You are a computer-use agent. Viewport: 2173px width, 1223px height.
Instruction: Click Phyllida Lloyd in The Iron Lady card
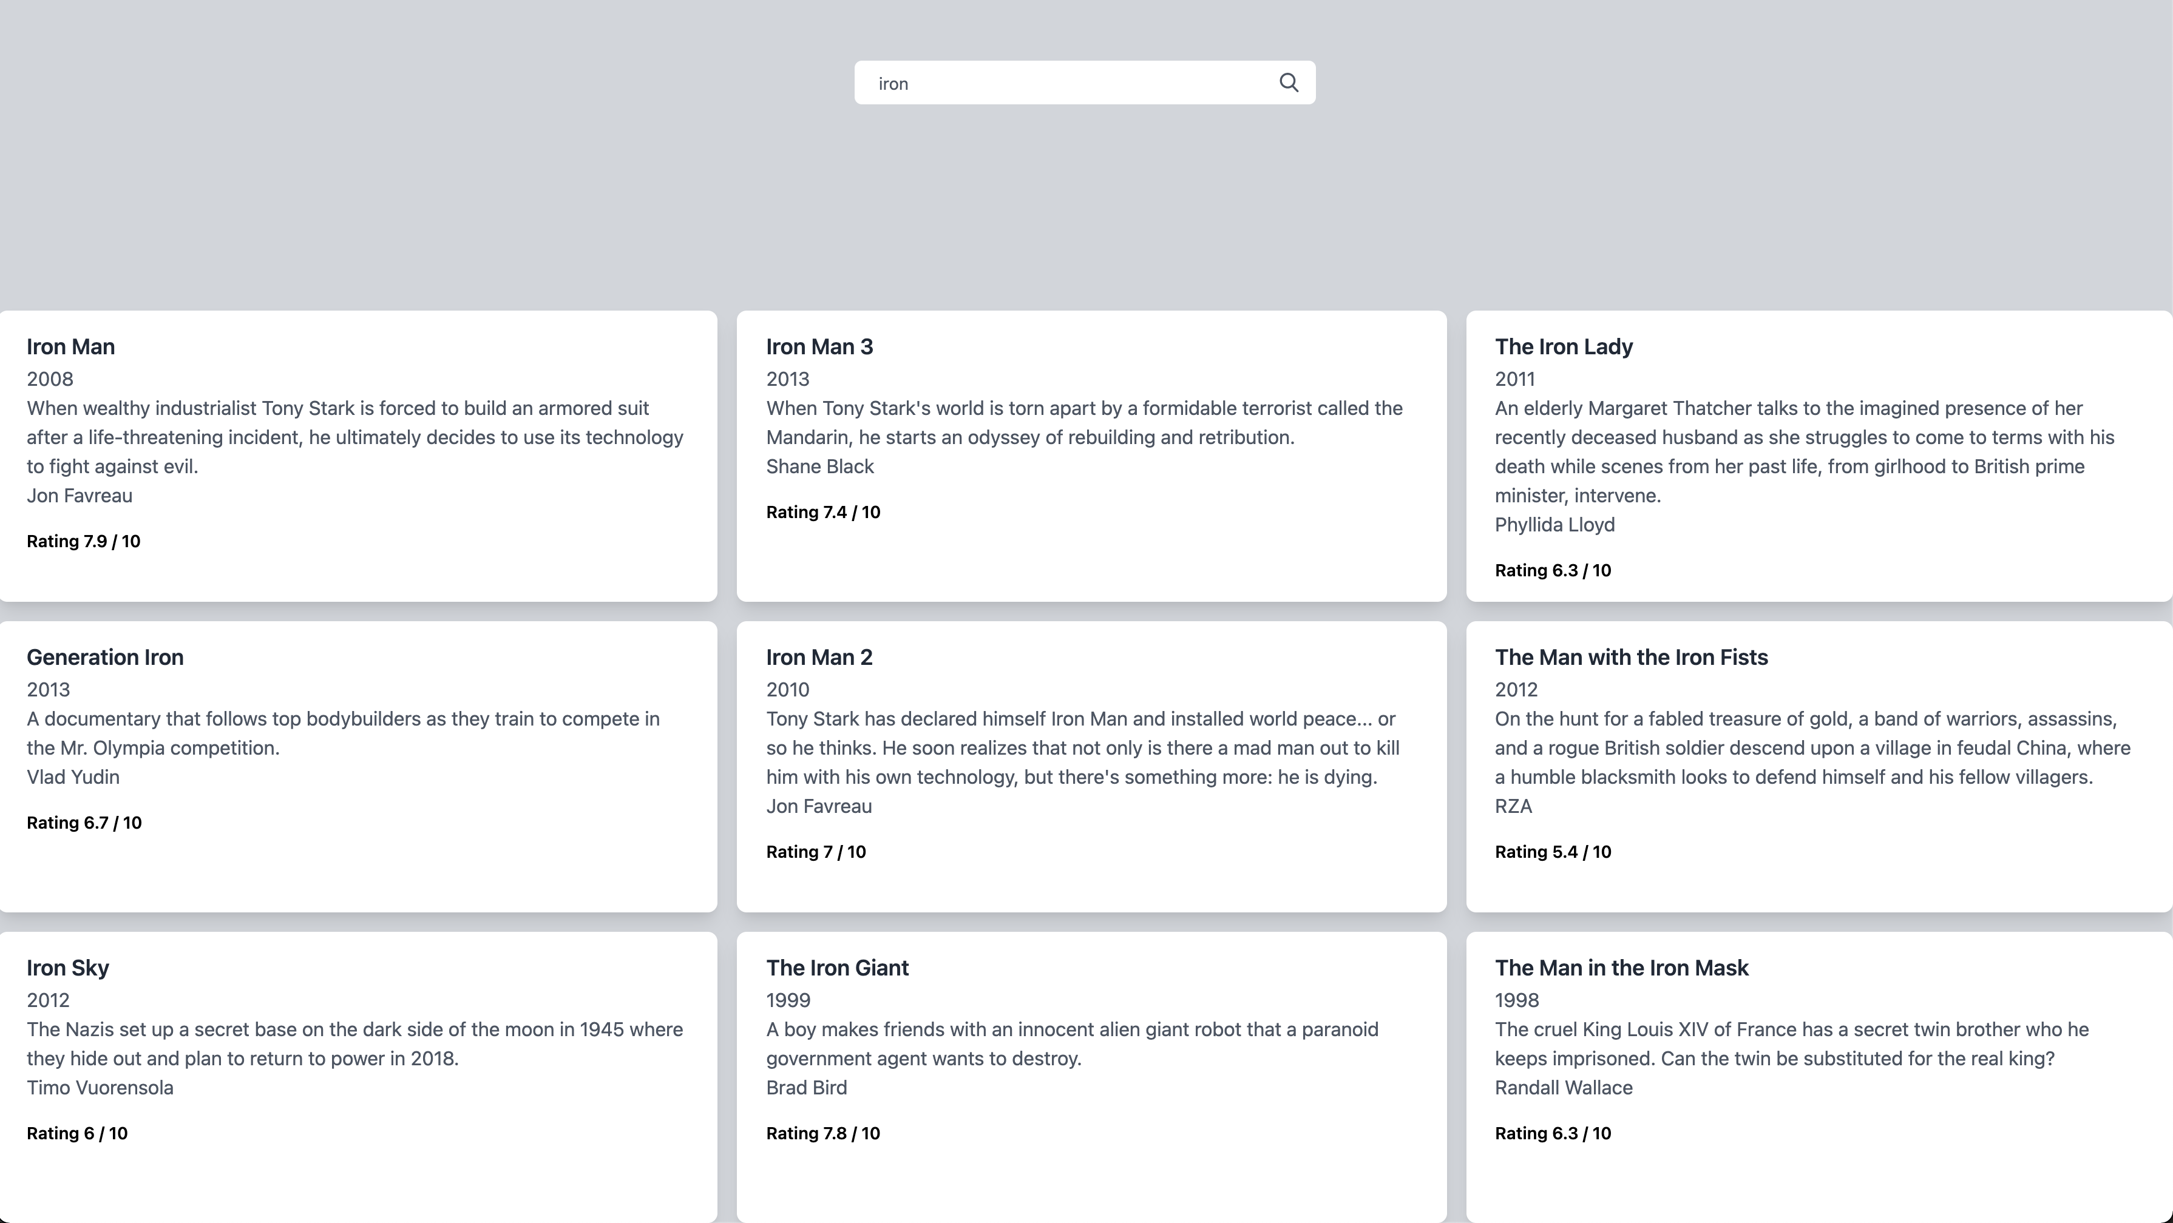tap(1554, 524)
